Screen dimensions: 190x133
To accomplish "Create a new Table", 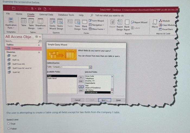I will [24, 22].
